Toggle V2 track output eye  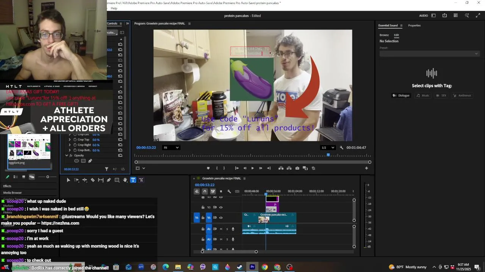221,207
